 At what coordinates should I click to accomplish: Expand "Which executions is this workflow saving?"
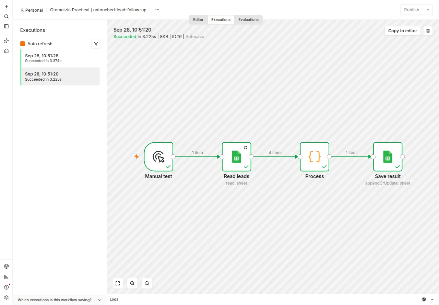point(60,300)
